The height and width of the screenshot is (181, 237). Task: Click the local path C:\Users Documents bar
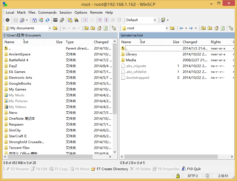click(60, 35)
